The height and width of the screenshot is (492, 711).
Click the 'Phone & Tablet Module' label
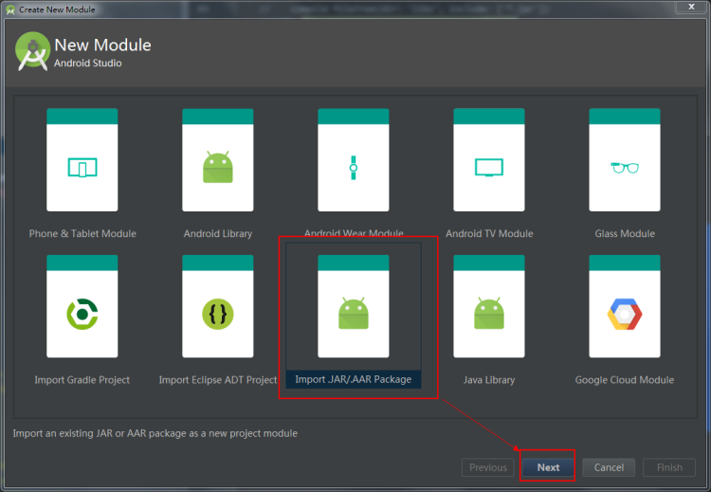(x=82, y=233)
